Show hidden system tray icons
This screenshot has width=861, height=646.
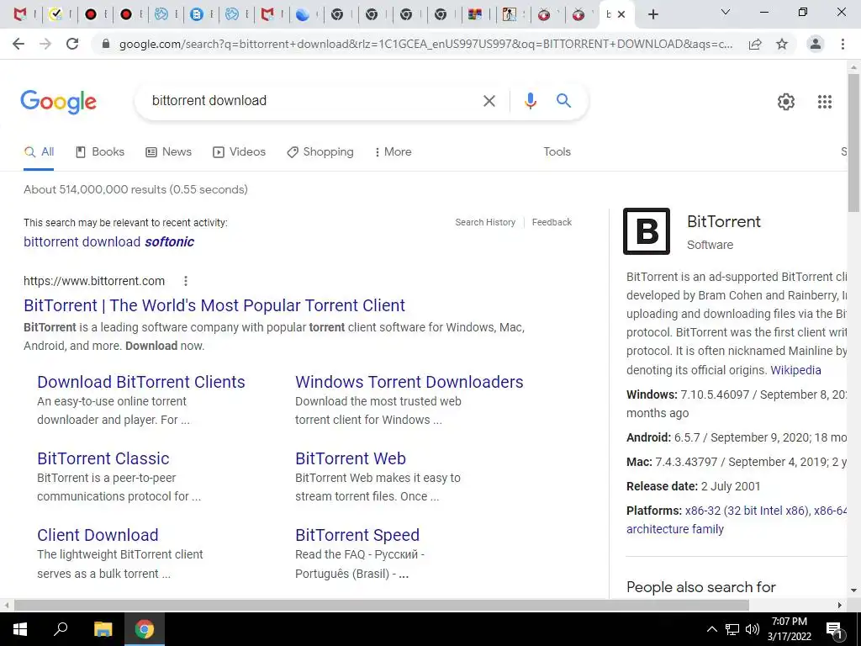711,629
